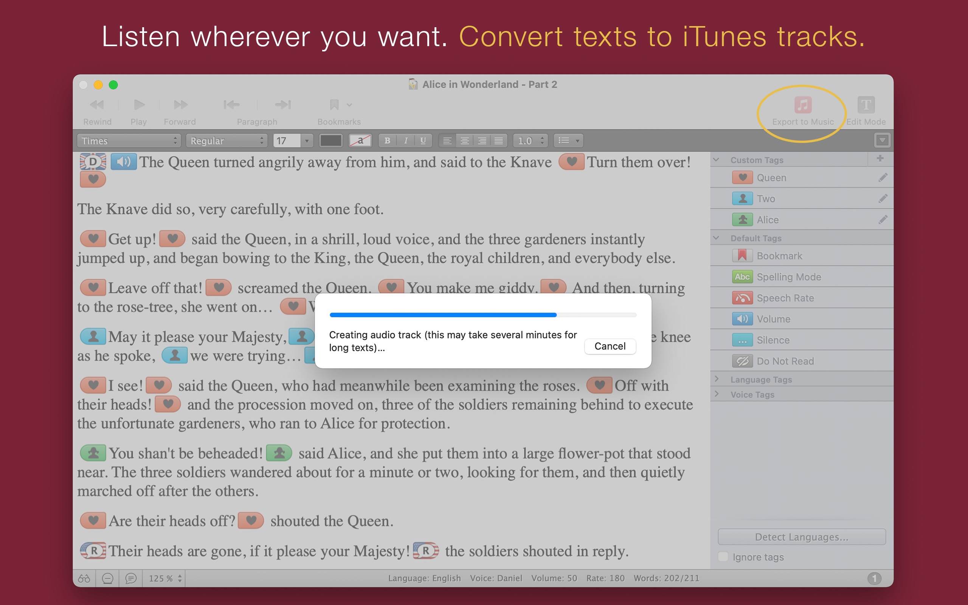Screen dimensions: 968x605
Task: Switch to Edit Mode
Action: 866,105
